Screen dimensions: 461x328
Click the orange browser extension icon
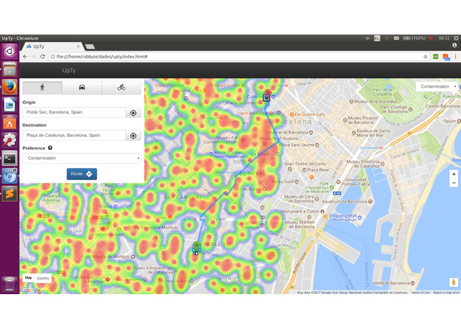[446, 57]
